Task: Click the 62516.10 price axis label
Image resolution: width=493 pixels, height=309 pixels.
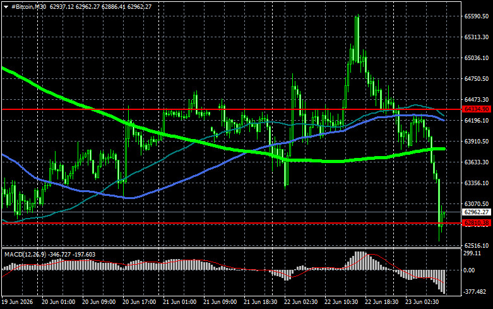Action: [x=477, y=245]
